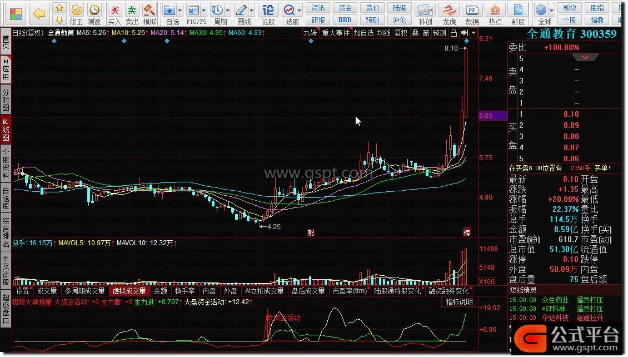Click the 指标说明 indicator description button
The width and height of the screenshot is (628, 357).
pyautogui.click(x=460, y=302)
